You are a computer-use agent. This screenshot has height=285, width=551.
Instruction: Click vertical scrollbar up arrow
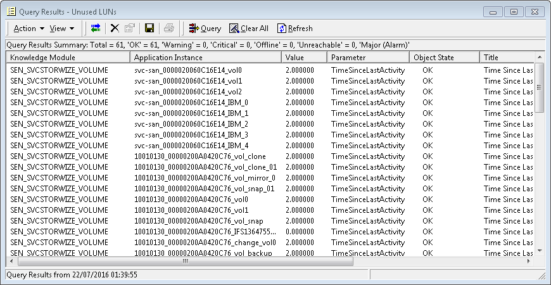[540, 57]
